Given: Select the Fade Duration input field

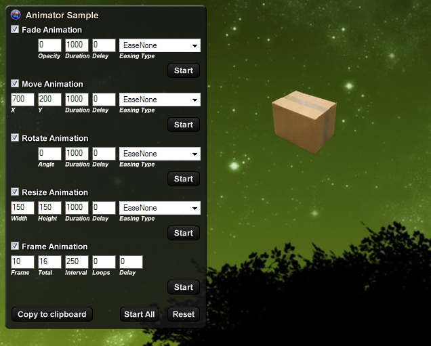Looking at the screenshot, I should coord(77,45).
